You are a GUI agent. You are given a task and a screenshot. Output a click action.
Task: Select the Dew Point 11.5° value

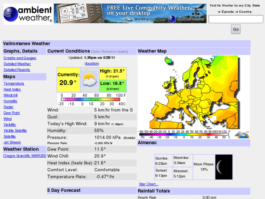pyautogui.click(x=100, y=149)
